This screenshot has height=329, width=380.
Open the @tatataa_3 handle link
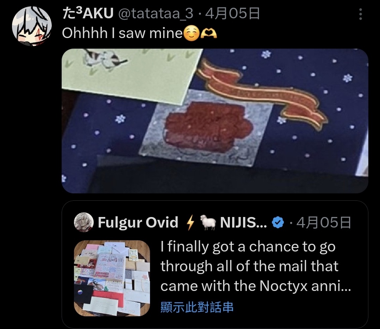pyautogui.click(x=156, y=13)
